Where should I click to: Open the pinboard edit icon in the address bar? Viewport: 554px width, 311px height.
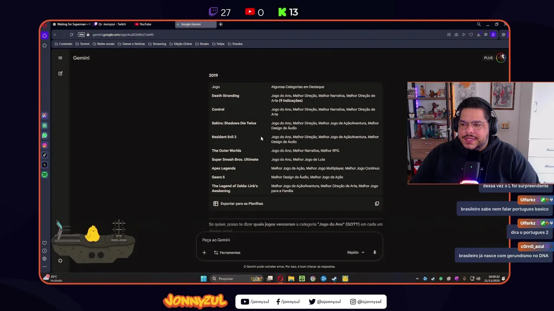tap(449, 35)
